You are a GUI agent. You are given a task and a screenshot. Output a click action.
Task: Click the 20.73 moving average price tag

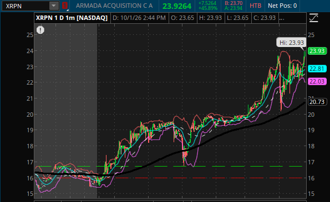coord(317,102)
